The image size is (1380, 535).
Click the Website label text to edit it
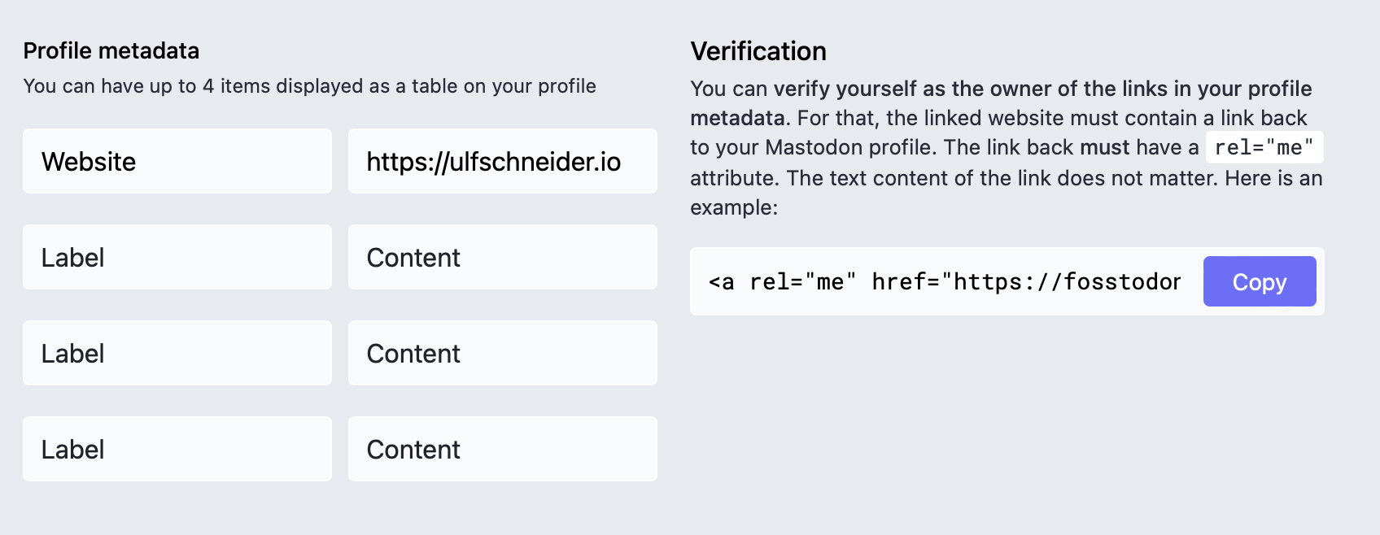[x=89, y=161]
